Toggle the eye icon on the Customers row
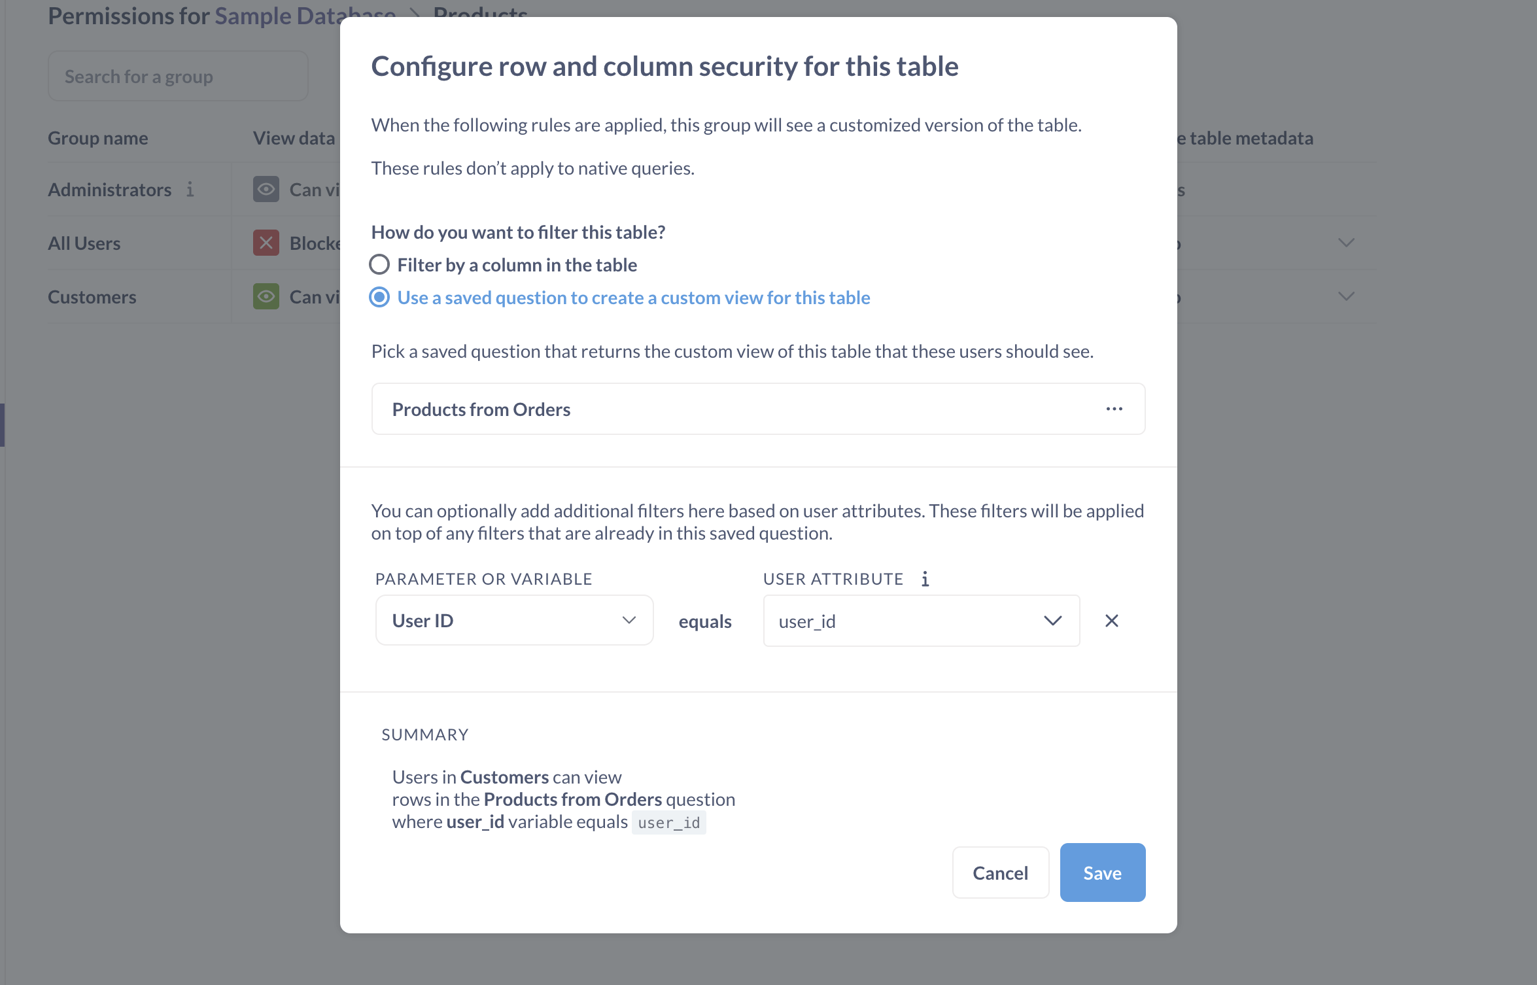 point(266,296)
